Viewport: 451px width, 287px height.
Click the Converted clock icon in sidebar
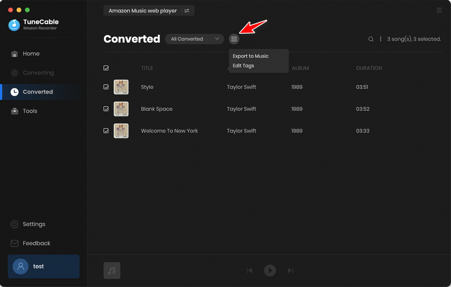(x=15, y=92)
